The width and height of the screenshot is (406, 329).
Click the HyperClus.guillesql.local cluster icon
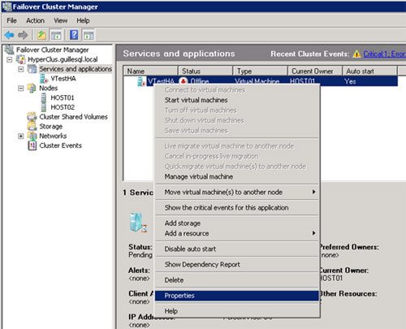[x=20, y=59]
